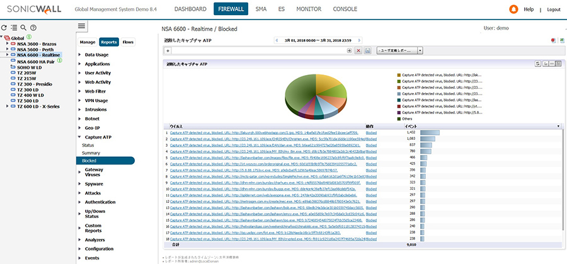Expand the Web Filter report section
This screenshot has width=567, height=264.
coord(80,91)
